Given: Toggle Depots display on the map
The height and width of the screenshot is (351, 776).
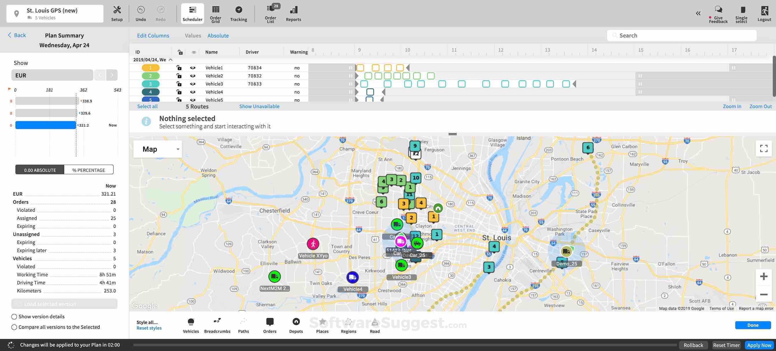Looking at the screenshot, I should (296, 324).
